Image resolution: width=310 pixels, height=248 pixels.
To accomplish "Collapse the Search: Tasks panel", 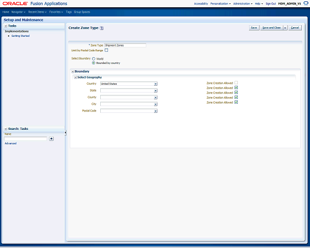I will click(6, 129).
